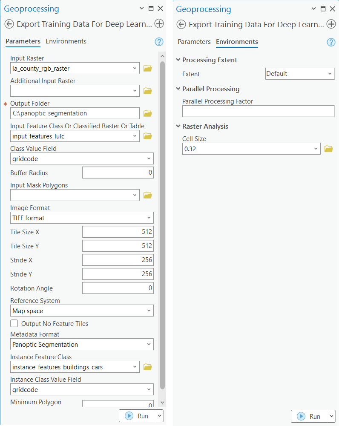Image resolution: width=339 pixels, height=426 pixels.
Task: Browse folder for Input Raster
Action: 148,68
